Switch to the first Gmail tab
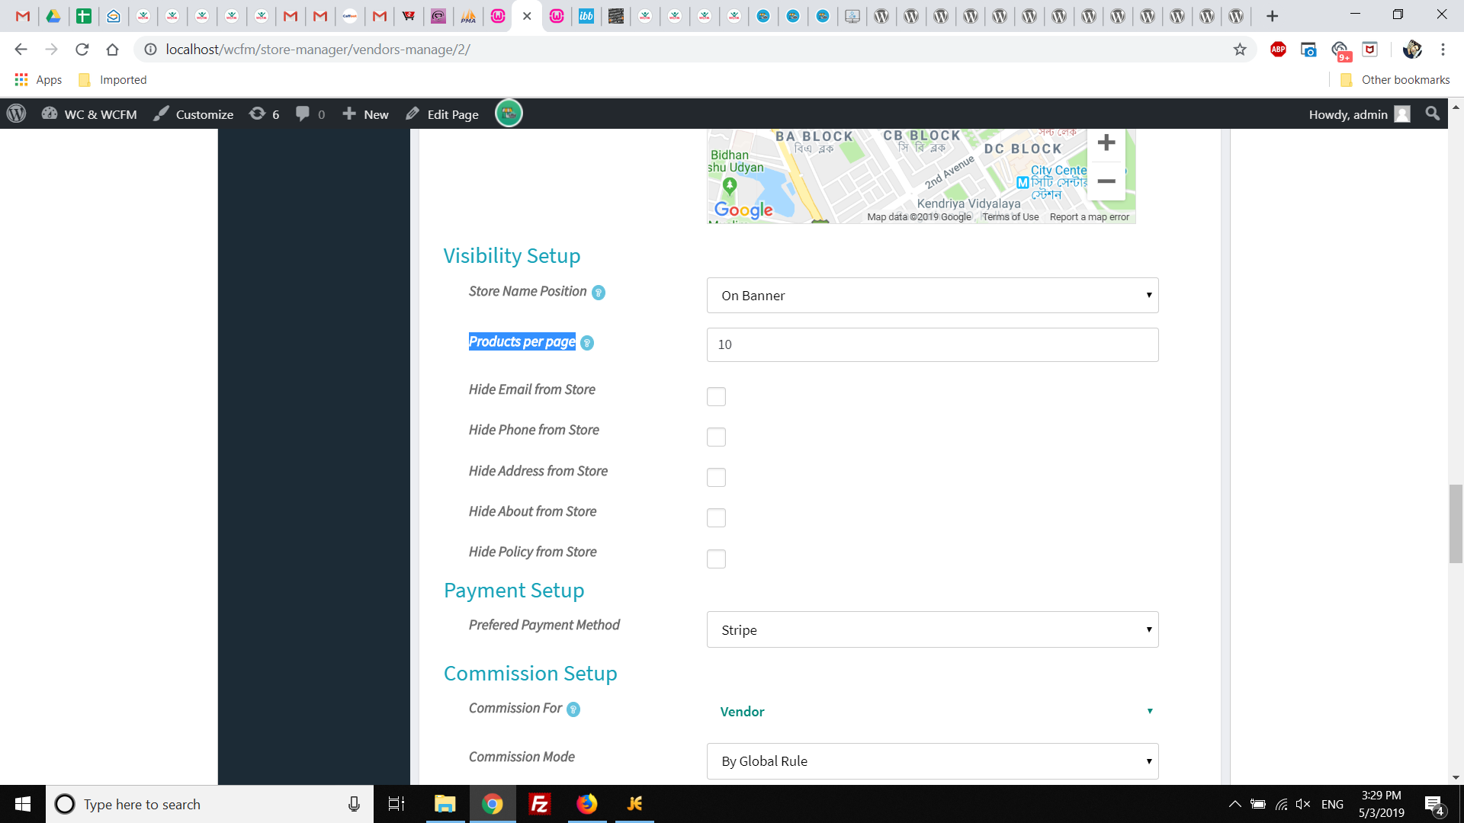 [23, 16]
